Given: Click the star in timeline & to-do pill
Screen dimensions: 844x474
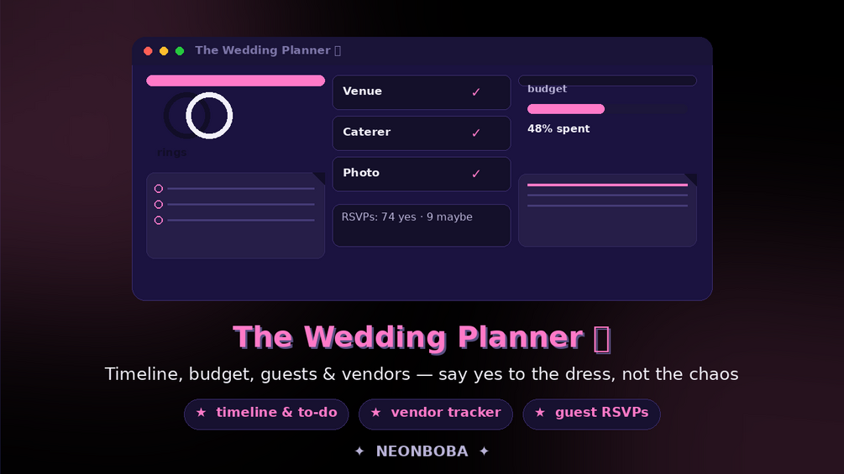Looking at the screenshot, I should (x=201, y=413).
